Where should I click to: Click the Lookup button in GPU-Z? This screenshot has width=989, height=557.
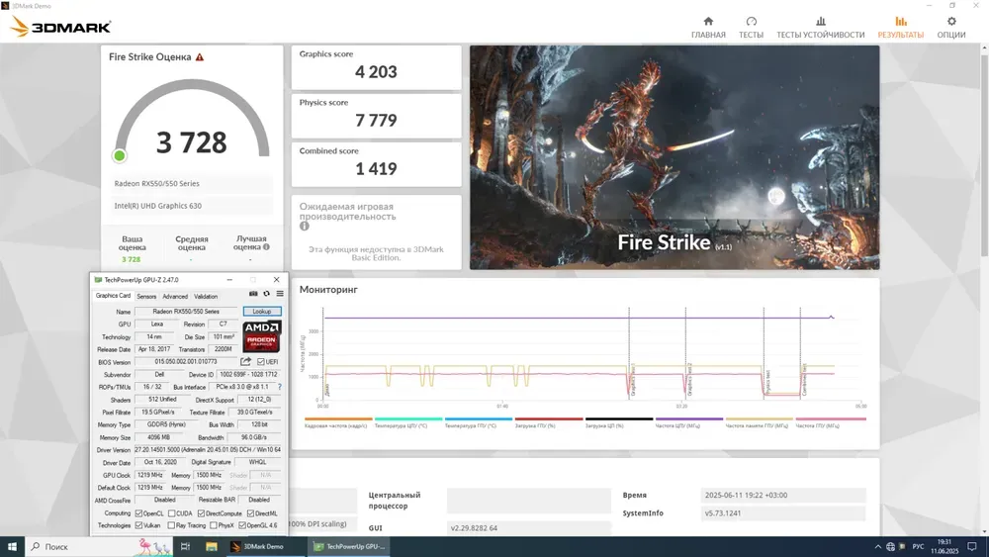(x=262, y=312)
